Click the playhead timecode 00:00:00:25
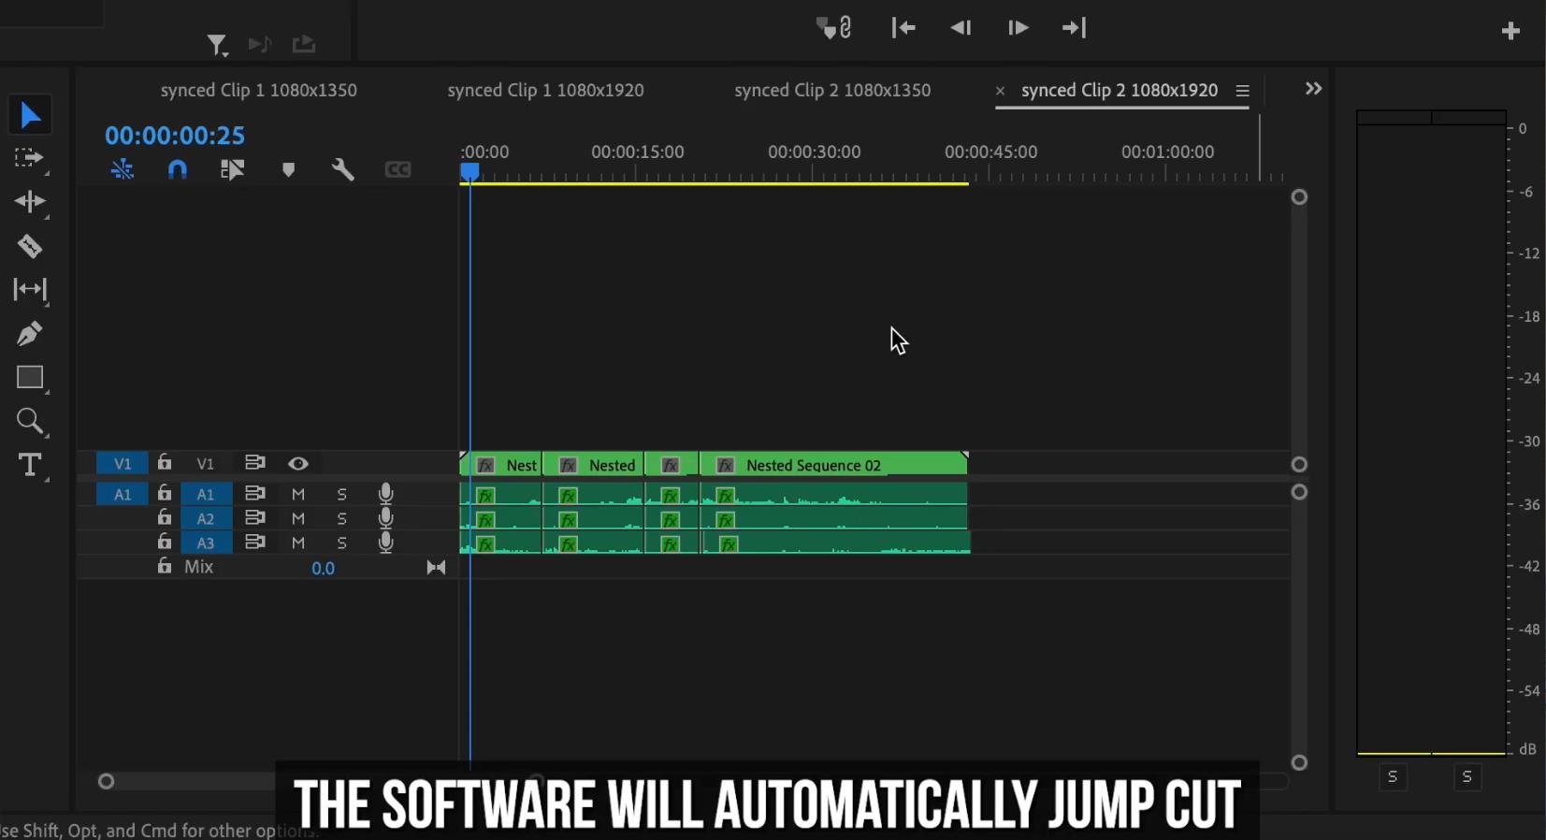 175,136
